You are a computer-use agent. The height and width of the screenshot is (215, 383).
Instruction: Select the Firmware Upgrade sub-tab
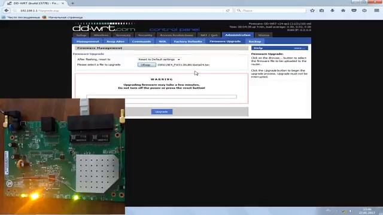pyautogui.click(x=225, y=41)
